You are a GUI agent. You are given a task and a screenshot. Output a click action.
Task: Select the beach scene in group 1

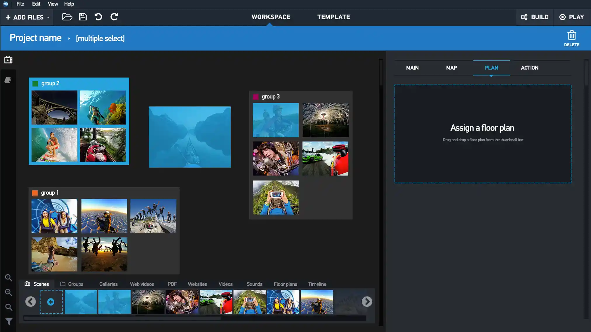[54, 254]
